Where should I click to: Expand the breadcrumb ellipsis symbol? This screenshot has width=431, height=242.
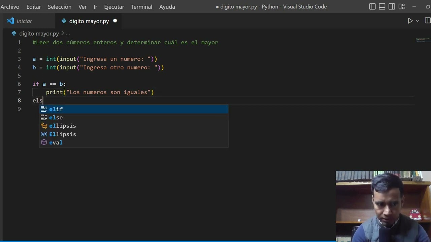coord(68,34)
